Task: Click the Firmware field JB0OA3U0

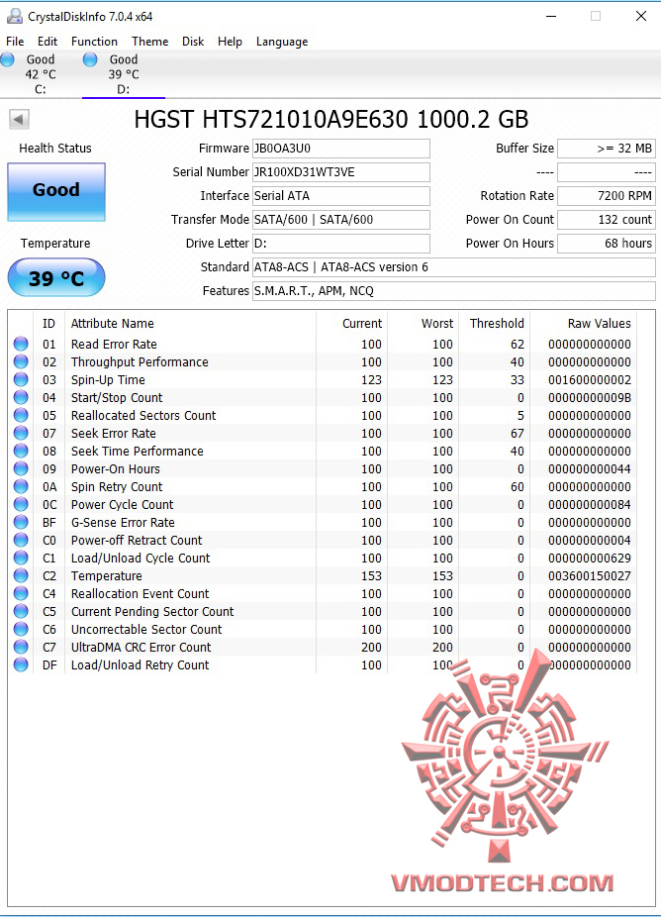Action: pyautogui.click(x=341, y=149)
